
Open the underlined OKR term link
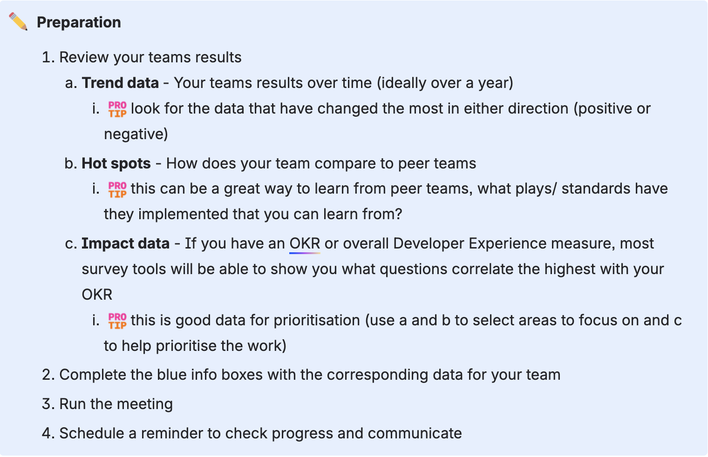(305, 243)
